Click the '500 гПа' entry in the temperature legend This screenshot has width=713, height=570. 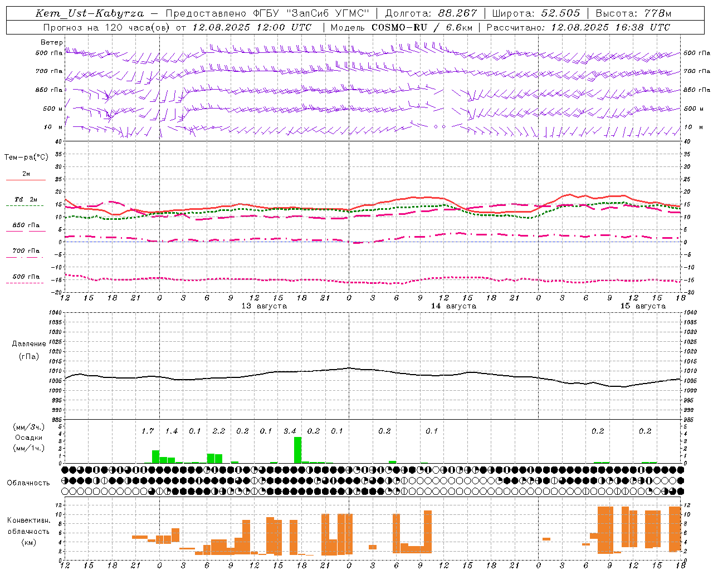pyautogui.click(x=26, y=277)
